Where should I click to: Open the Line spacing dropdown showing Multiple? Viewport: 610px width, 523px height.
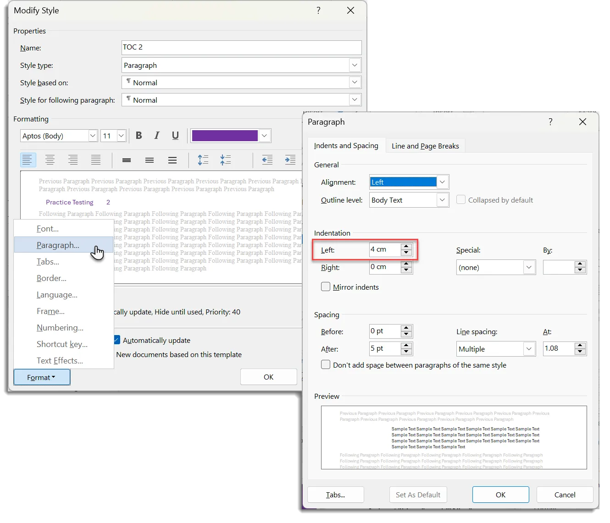pyautogui.click(x=528, y=349)
